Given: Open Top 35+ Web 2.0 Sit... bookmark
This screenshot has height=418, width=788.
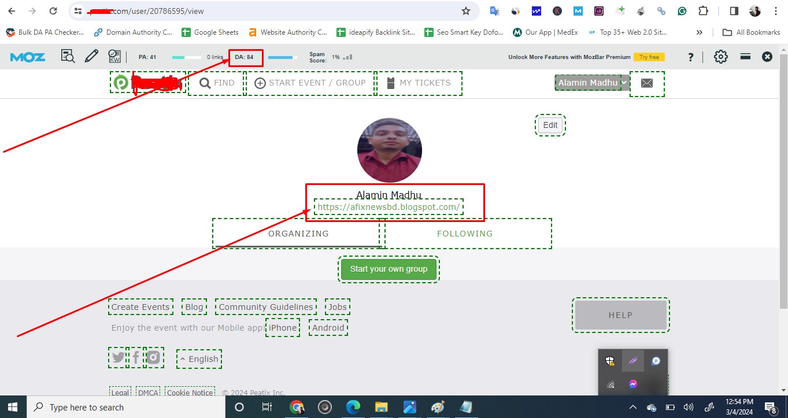Looking at the screenshot, I should (627, 32).
